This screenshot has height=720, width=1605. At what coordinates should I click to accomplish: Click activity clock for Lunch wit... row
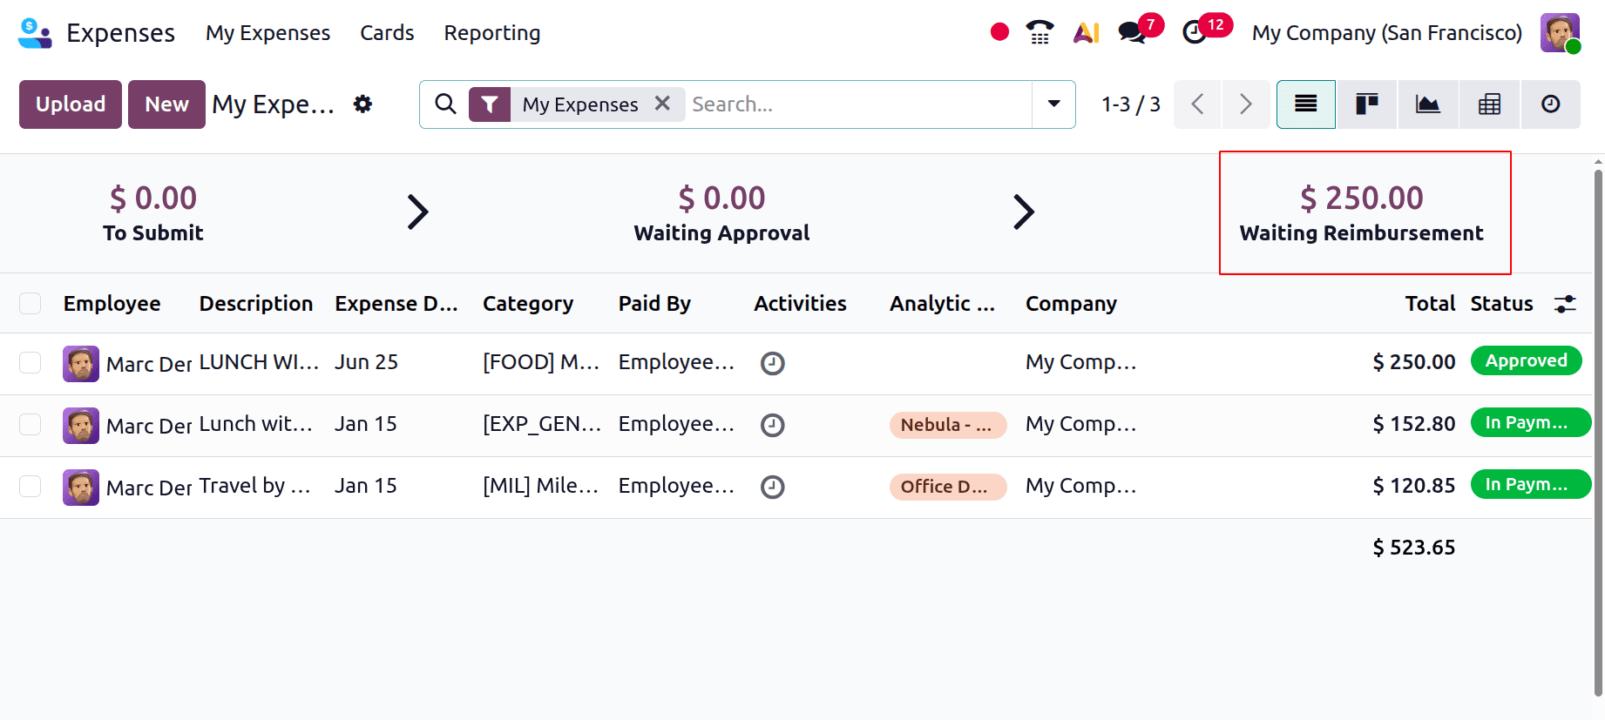pyautogui.click(x=773, y=425)
